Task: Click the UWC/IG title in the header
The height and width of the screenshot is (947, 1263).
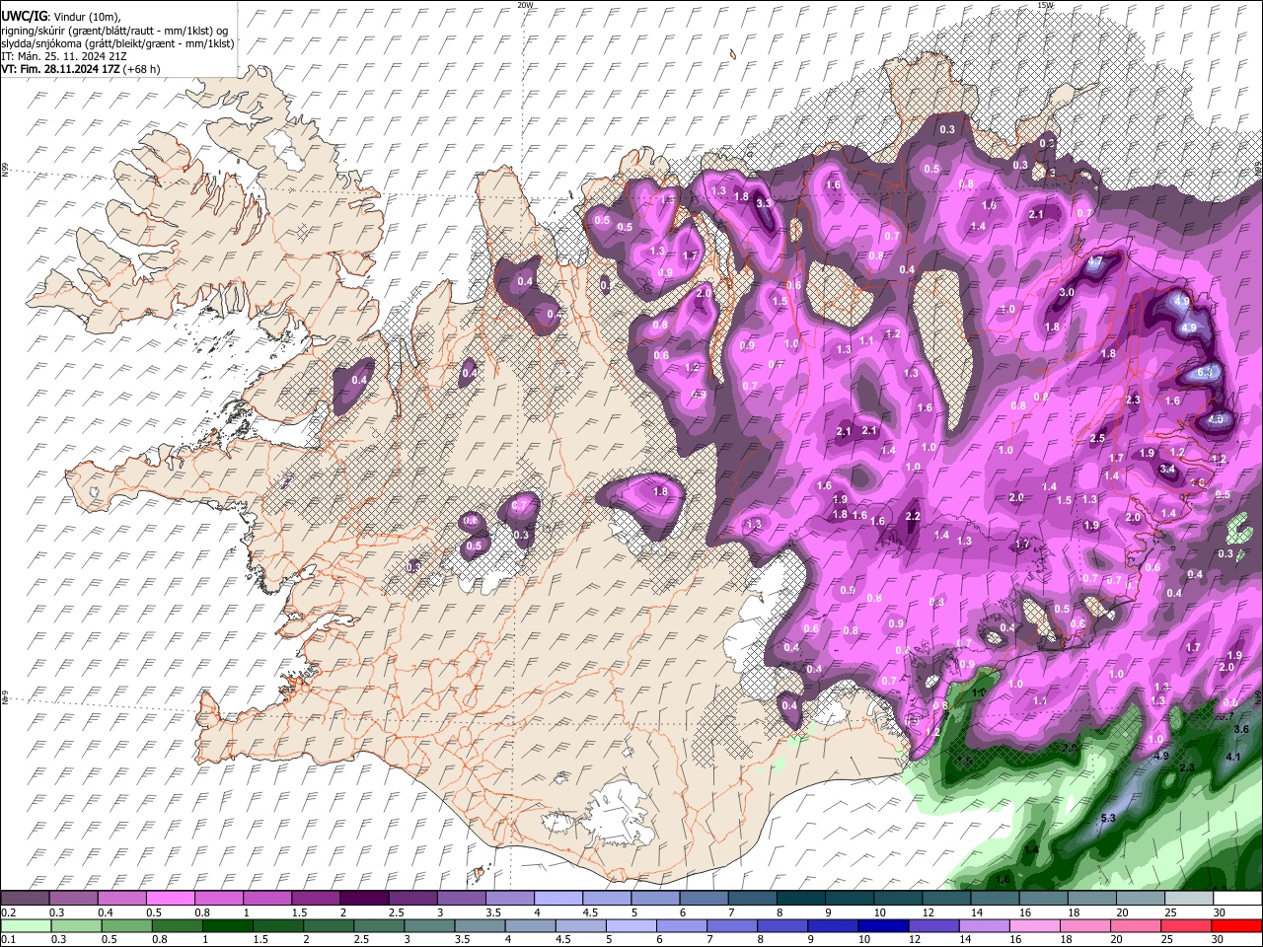Action: click(x=24, y=15)
